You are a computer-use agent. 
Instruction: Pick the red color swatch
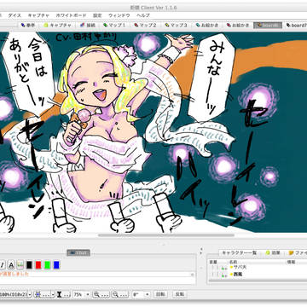[38, 265]
